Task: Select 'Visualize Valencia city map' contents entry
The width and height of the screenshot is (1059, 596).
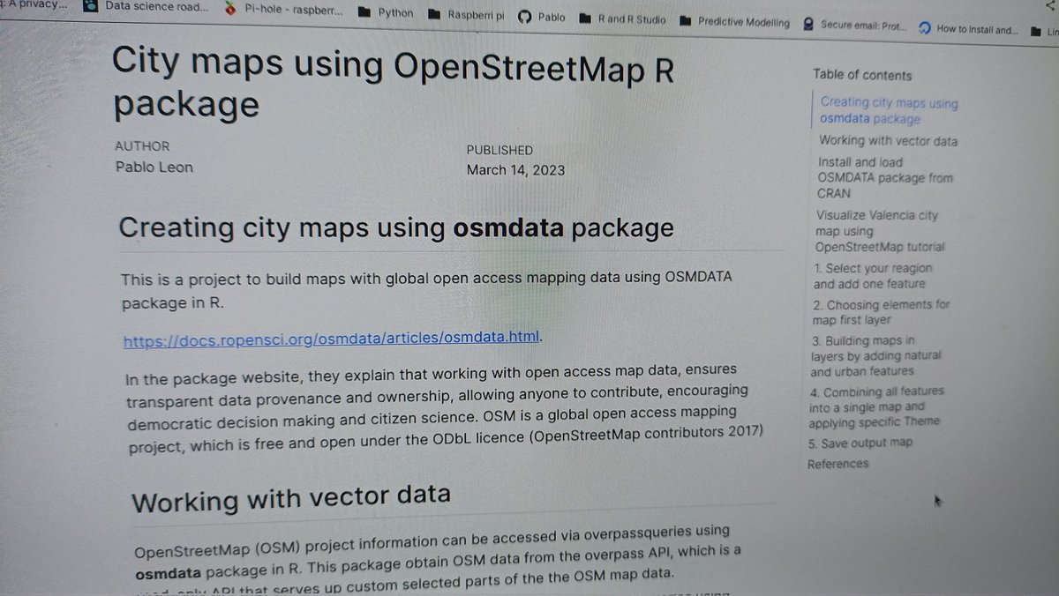Action: coord(882,232)
